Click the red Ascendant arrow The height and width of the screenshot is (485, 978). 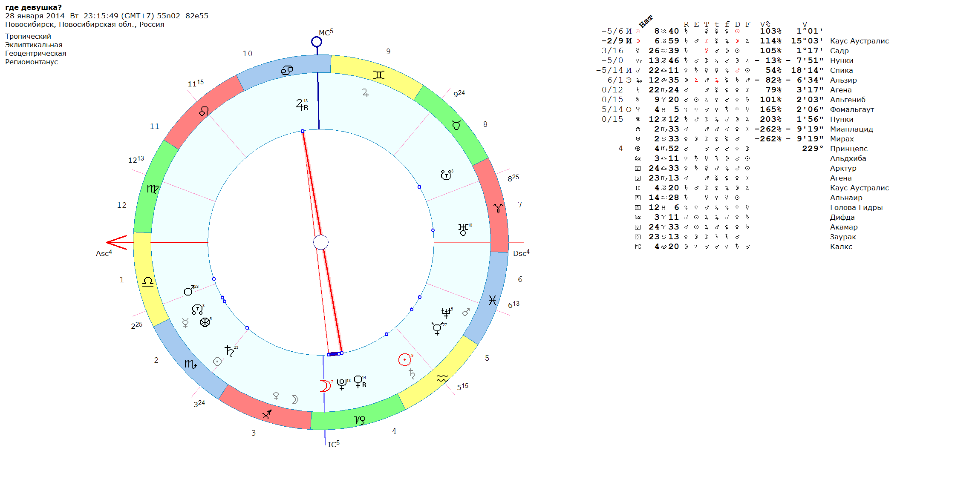(117, 242)
